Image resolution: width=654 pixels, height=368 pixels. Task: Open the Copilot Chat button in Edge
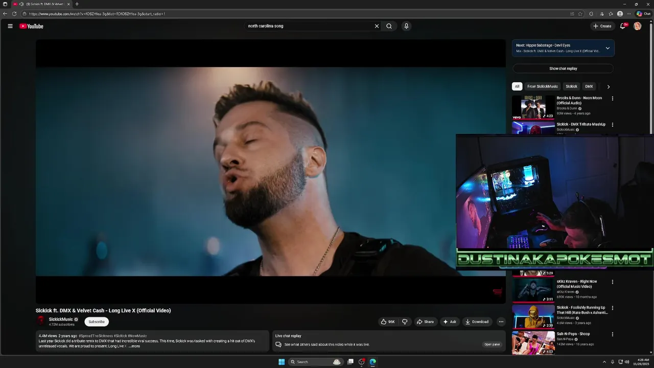643,14
